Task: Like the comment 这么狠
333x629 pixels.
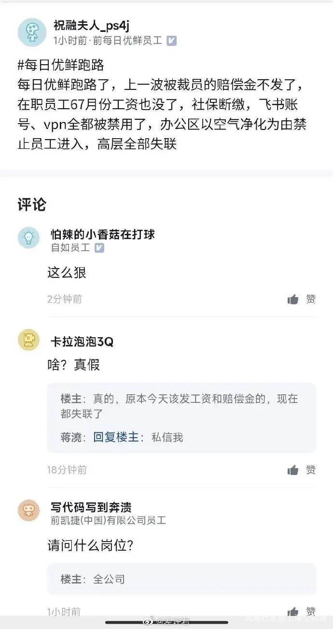Action: [293, 300]
